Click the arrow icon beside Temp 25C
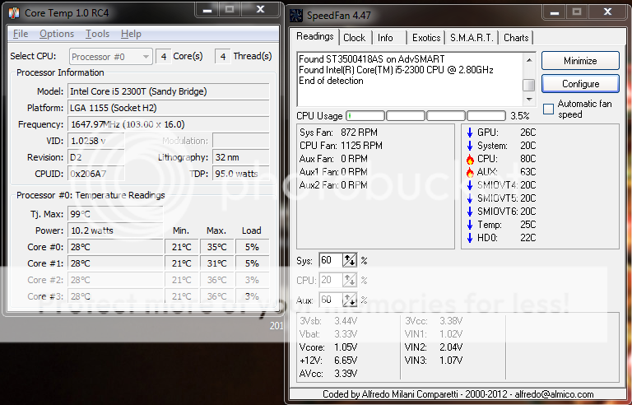The height and width of the screenshot is (405, 632). click(x=470, y=225)
